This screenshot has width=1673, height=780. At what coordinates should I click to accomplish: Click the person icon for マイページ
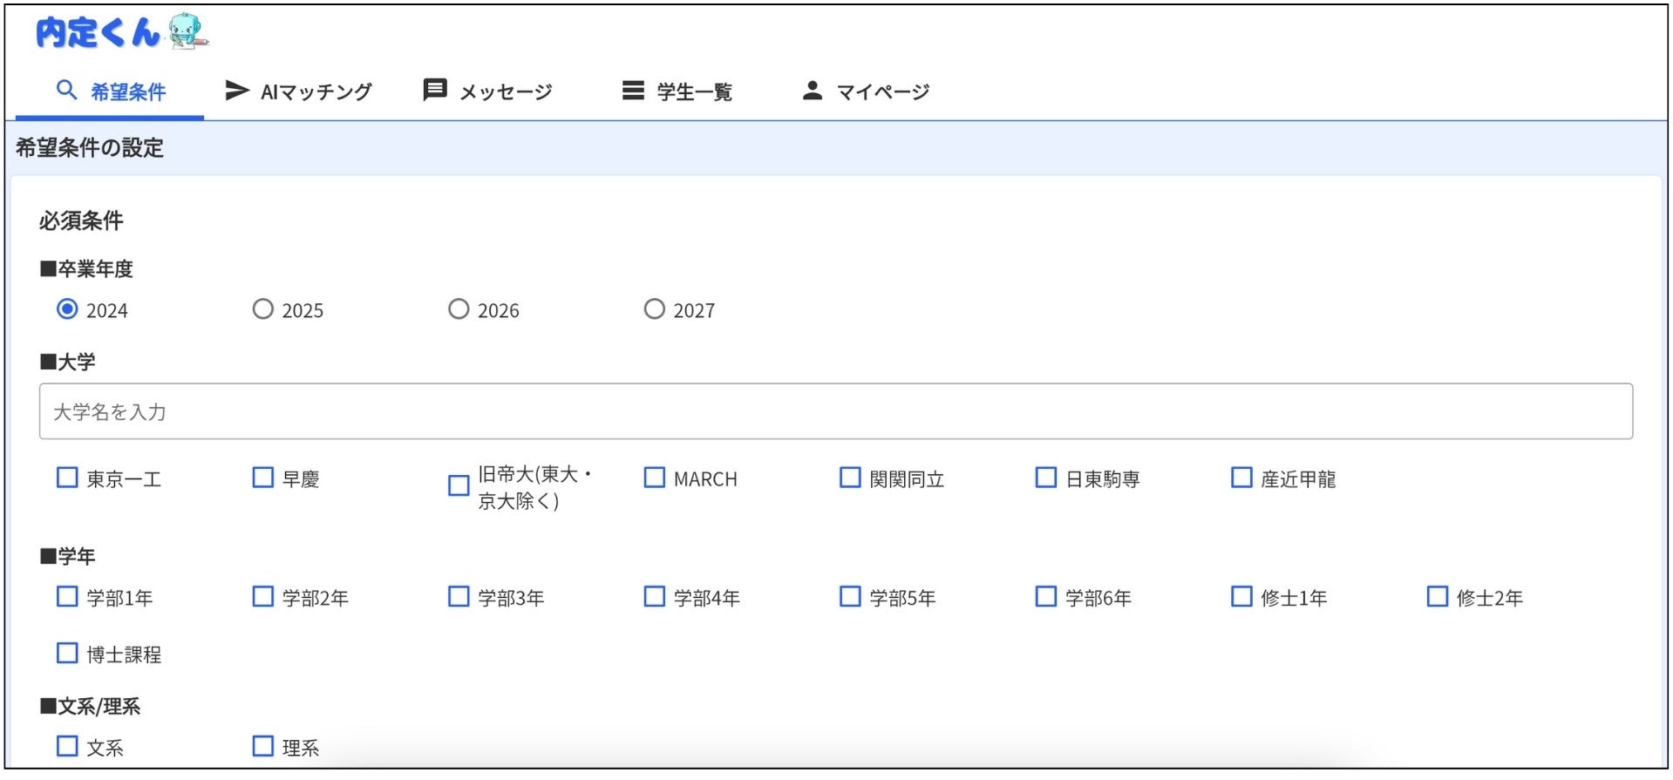pyautogui.click(x=813, y=91)
